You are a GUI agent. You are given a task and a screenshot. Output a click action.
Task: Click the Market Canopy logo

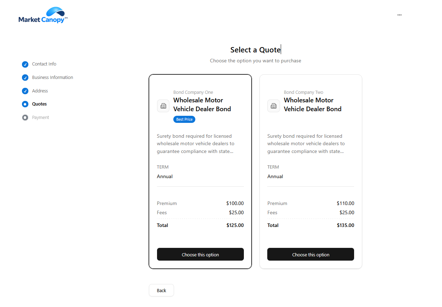point(43,16)
